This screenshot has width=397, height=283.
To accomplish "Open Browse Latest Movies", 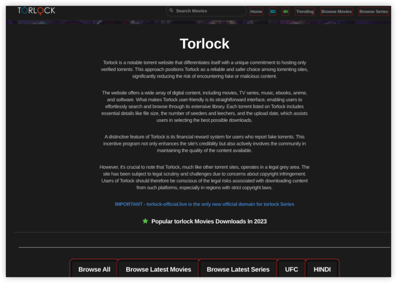I will point(158,269).
